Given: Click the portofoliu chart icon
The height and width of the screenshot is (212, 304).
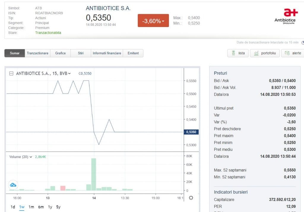Looking at the screenshot, I should pos(256,53).
